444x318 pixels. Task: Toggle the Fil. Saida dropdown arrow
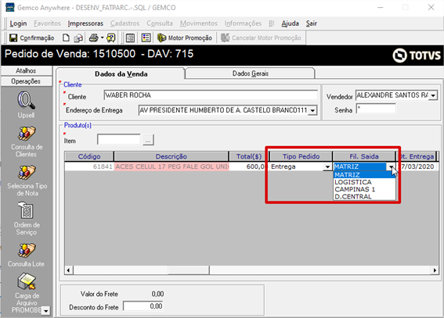[x=391, y=167]
